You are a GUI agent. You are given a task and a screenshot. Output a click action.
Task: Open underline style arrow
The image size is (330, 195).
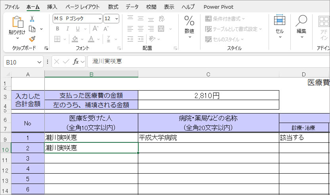pyautogui.click(x=85, y=29)
